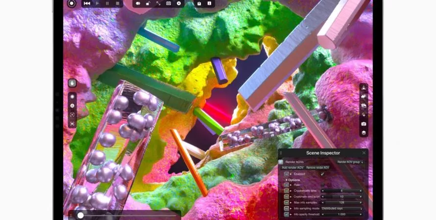Toggle the overlapping circles mode icon
The image size is (436, 220).
point(138,3)
